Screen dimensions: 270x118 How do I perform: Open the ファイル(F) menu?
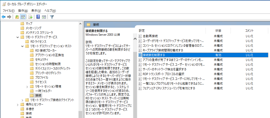pos(9,11)
